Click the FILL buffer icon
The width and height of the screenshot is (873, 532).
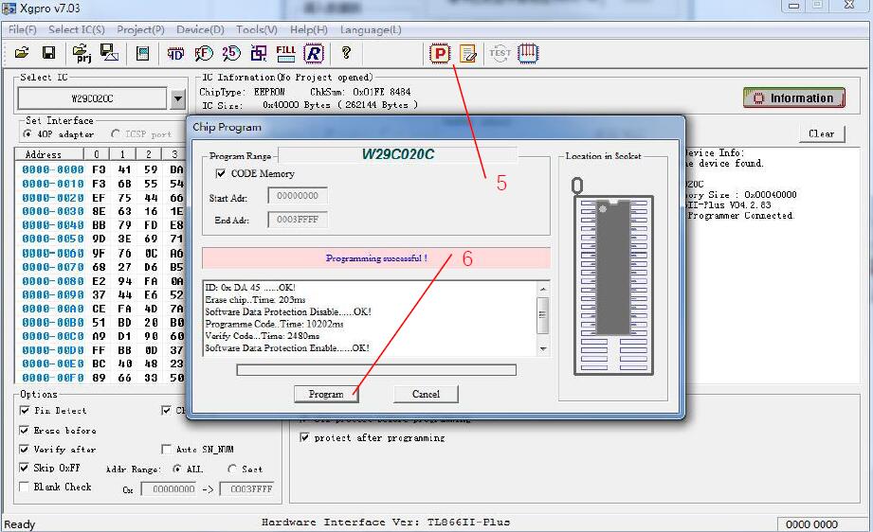285,53
